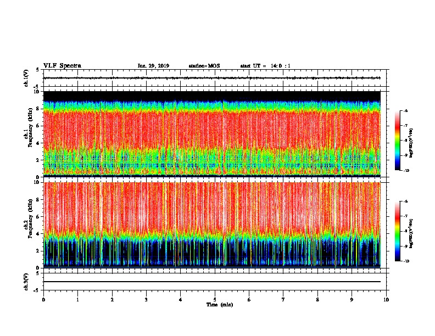Click the ch.2 frequency tick "2"
Screen dimensions: 435x336
[x=38, y=251]
